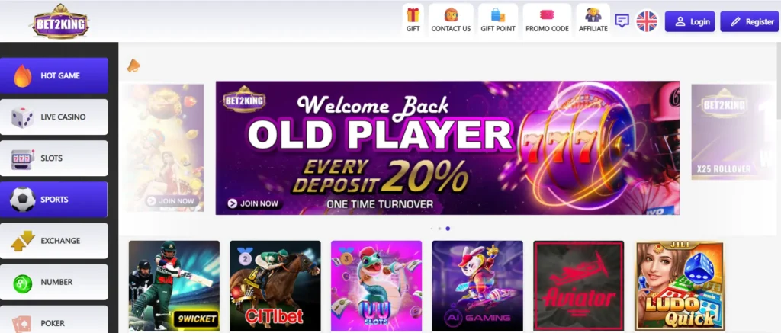Open the chat message icon
The width and height of the screenshot is (781, 333).
point(622,21)
